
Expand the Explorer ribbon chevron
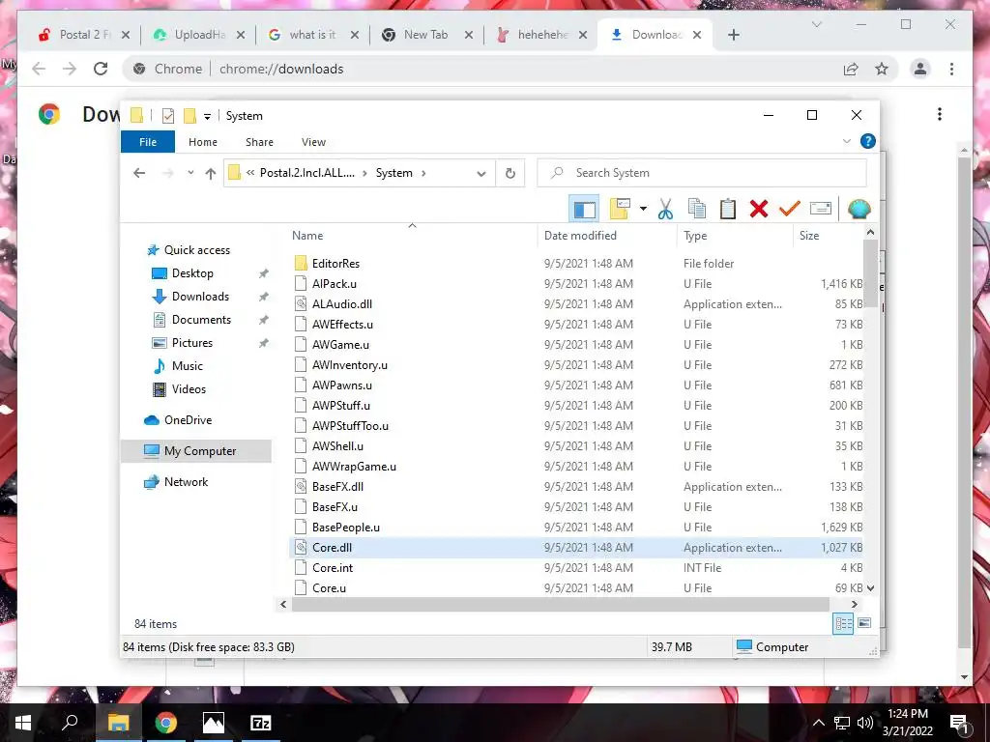coord(847,141)
